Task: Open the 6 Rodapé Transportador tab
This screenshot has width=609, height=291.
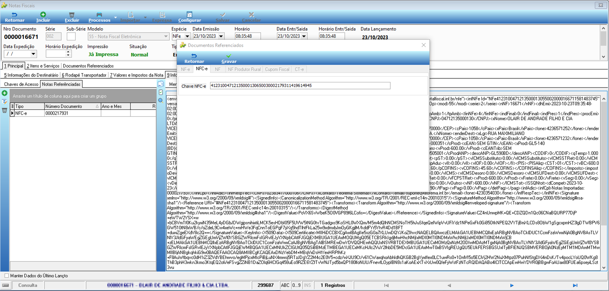Action: (x=84, y=75)
